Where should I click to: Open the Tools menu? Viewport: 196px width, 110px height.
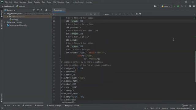click(49, 2)
